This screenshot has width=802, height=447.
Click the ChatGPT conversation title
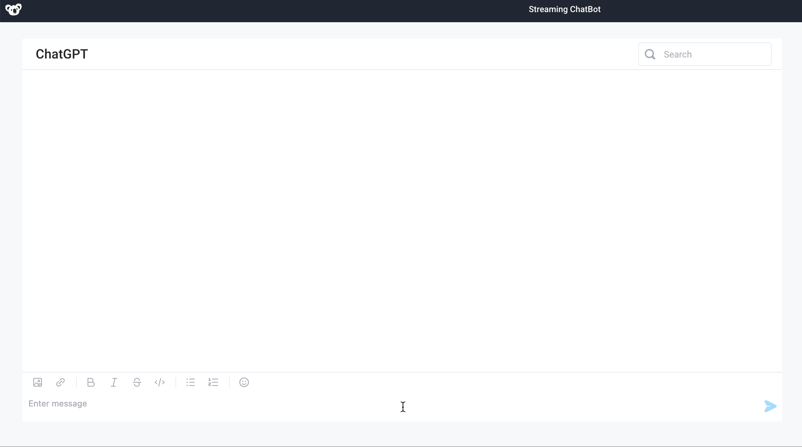click(62, 54)
